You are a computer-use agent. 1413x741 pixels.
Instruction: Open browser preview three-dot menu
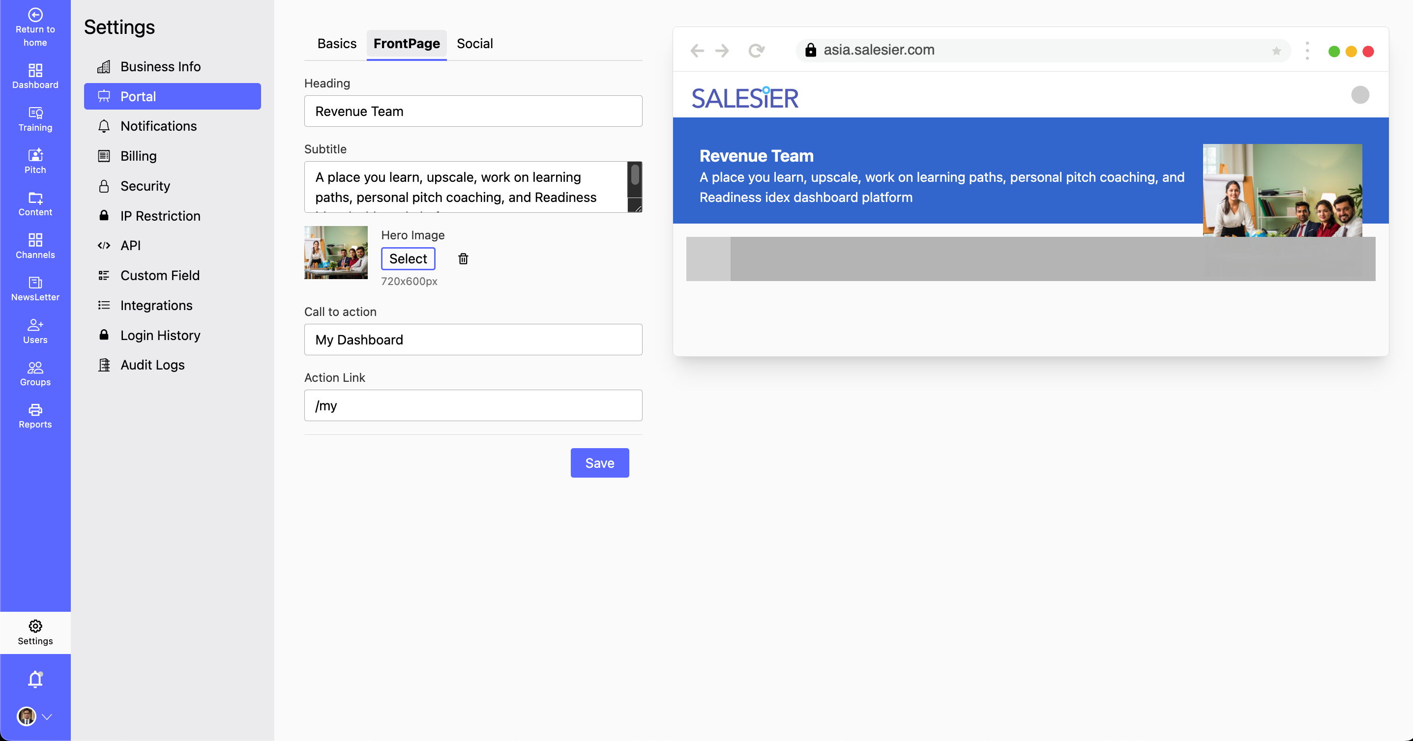click(1307, 50)
